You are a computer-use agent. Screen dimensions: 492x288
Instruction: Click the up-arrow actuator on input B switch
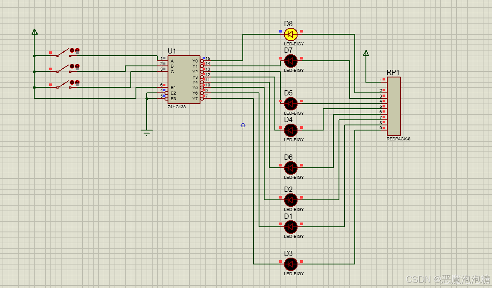[77, 66]
